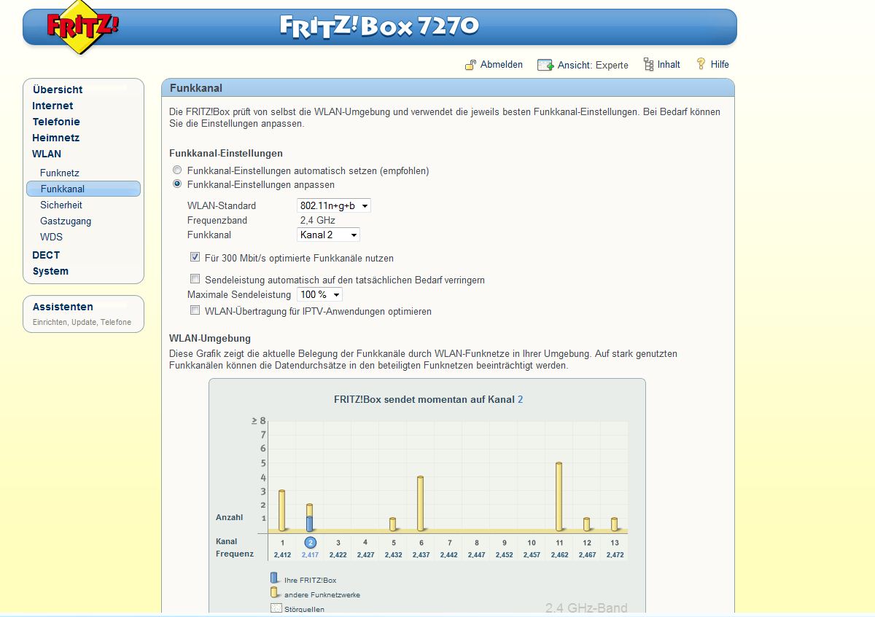Click the channel number 2 link in chart title
The image size is (875, 617).
[520, 399]
